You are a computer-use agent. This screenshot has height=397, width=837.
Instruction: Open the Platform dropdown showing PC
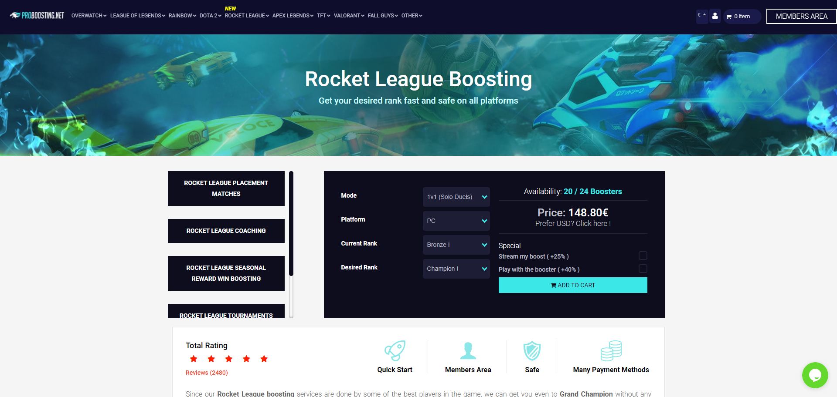coord(456,221)
